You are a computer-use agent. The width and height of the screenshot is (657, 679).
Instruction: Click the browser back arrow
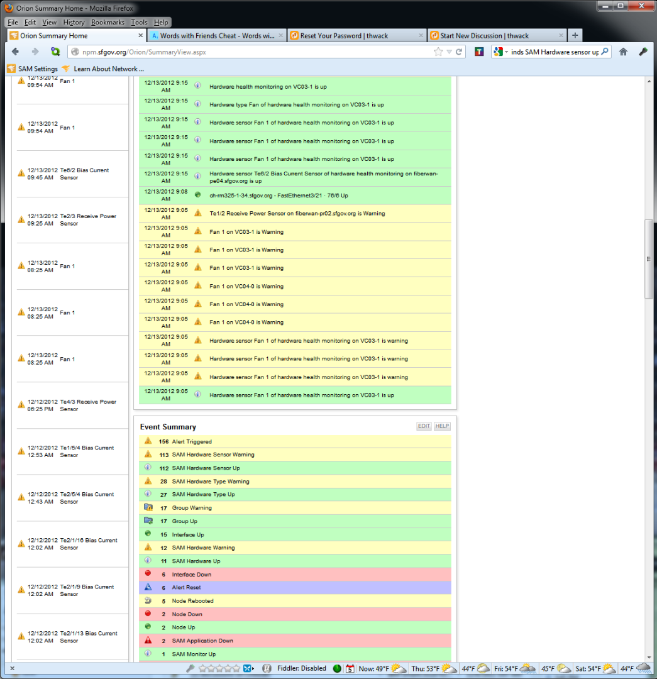click(x=15, y=52)
